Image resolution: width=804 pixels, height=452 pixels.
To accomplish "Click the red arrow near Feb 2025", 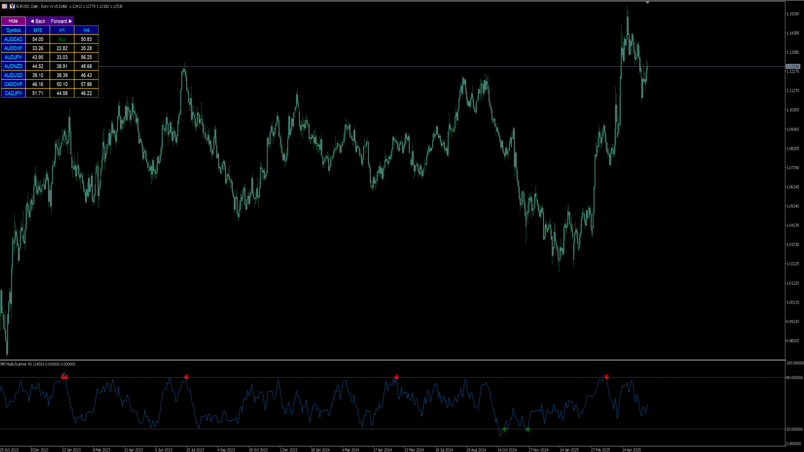I will pyautogui.click(x=606, y=377).
